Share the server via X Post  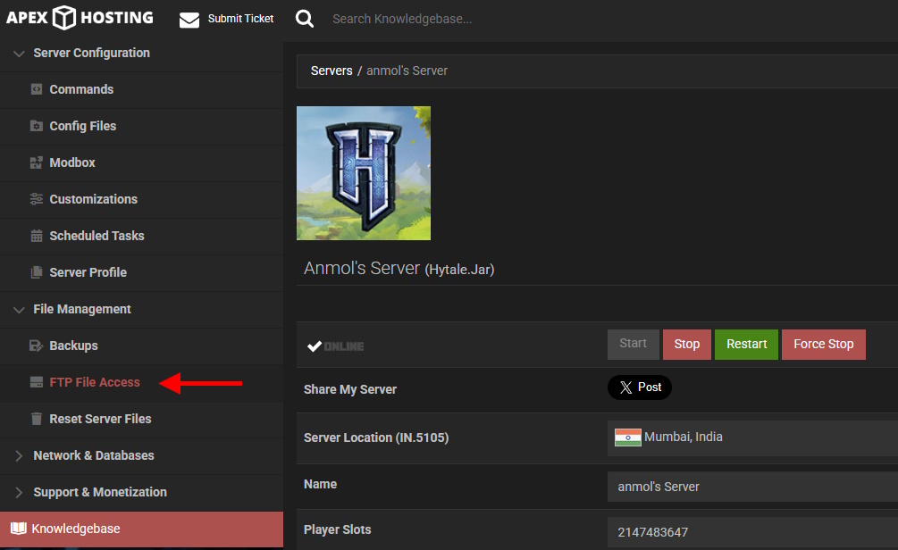[x=640, y=387]
